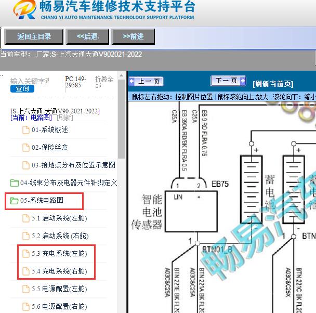The height and width of the screenshot is (313, 316).
Task: Click the document icon beside 01-系统概述
Action: pyautogui.click(x=26, y=130)
